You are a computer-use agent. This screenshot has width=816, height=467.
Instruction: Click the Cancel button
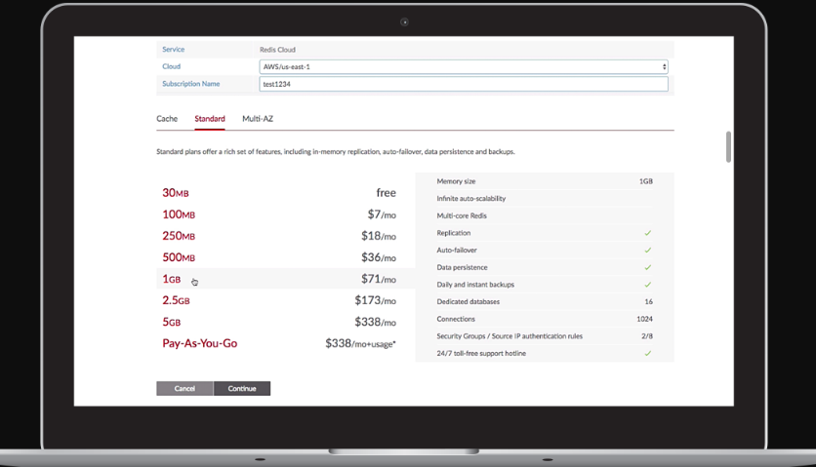click(x=184, y=388)
